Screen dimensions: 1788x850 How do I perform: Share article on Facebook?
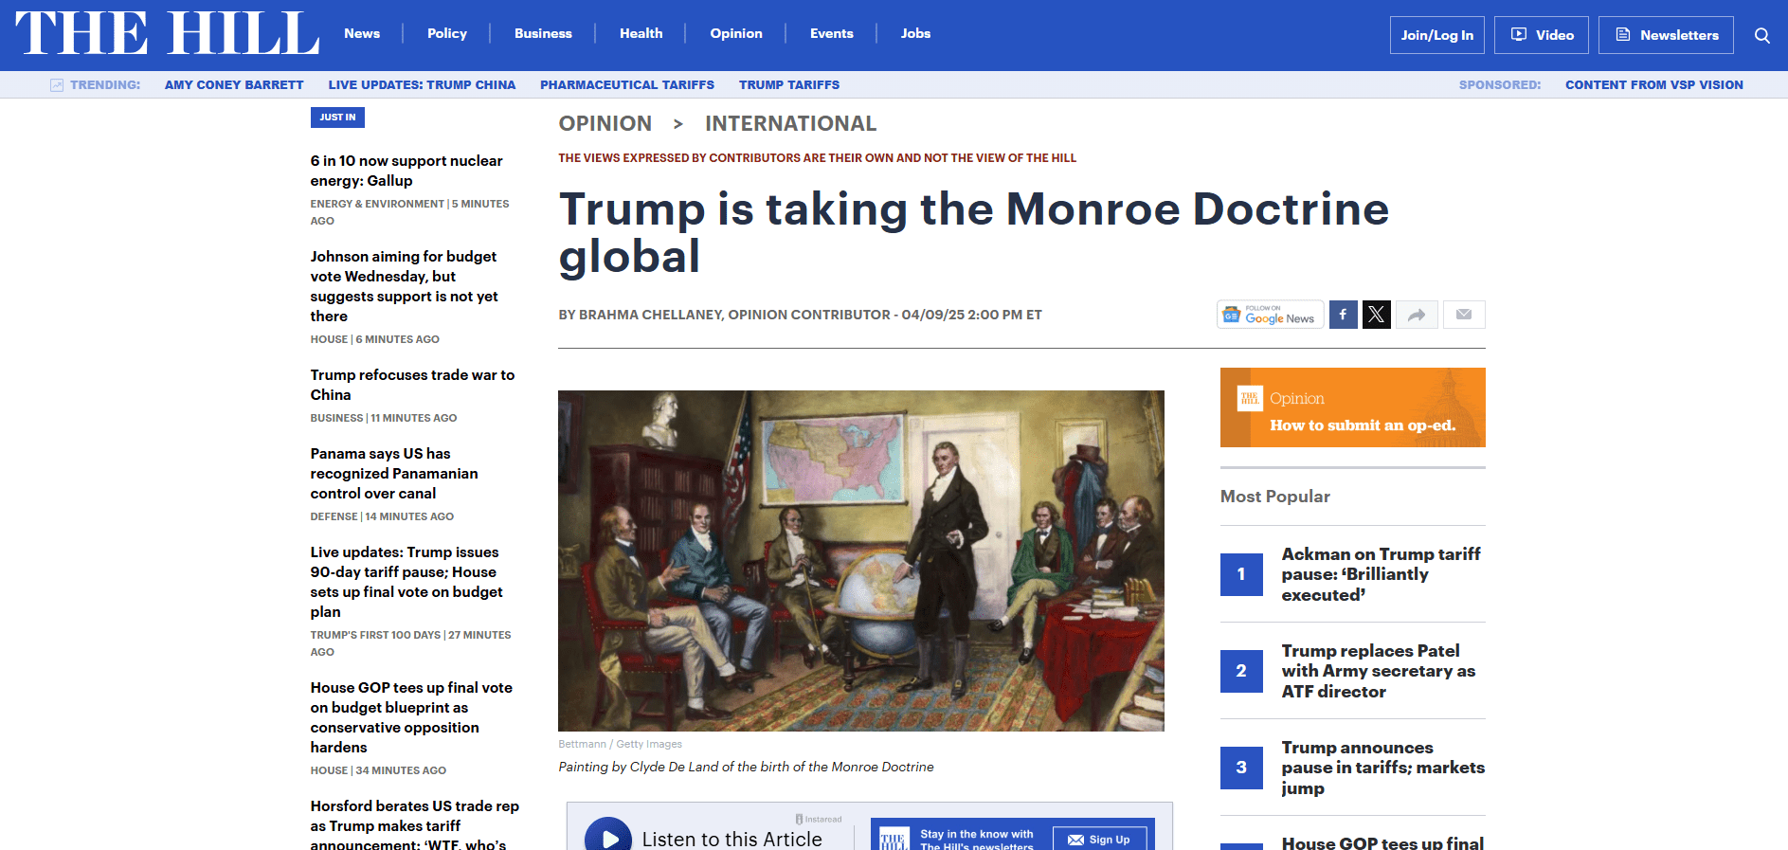tap(1343, 315)
